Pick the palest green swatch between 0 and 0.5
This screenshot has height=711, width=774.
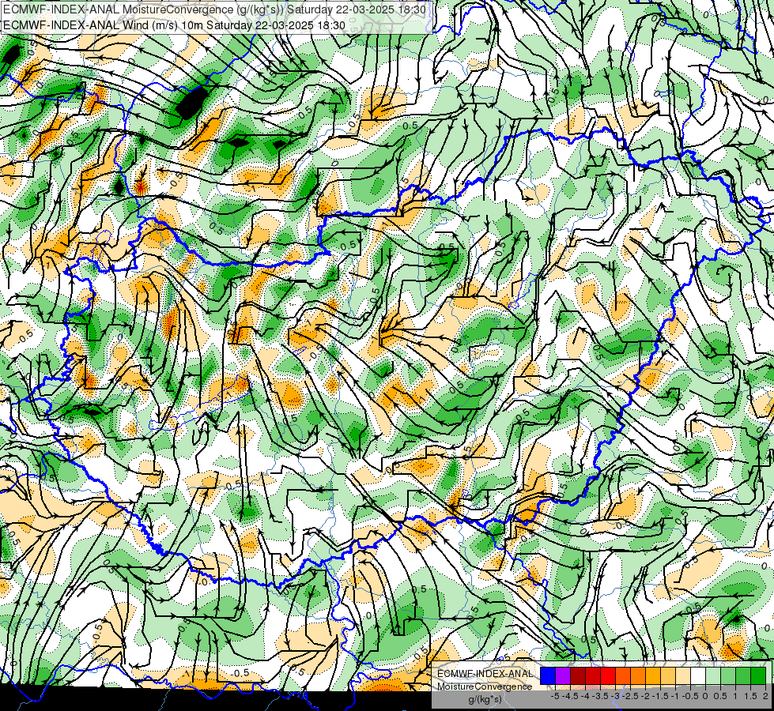coord(713,676)
